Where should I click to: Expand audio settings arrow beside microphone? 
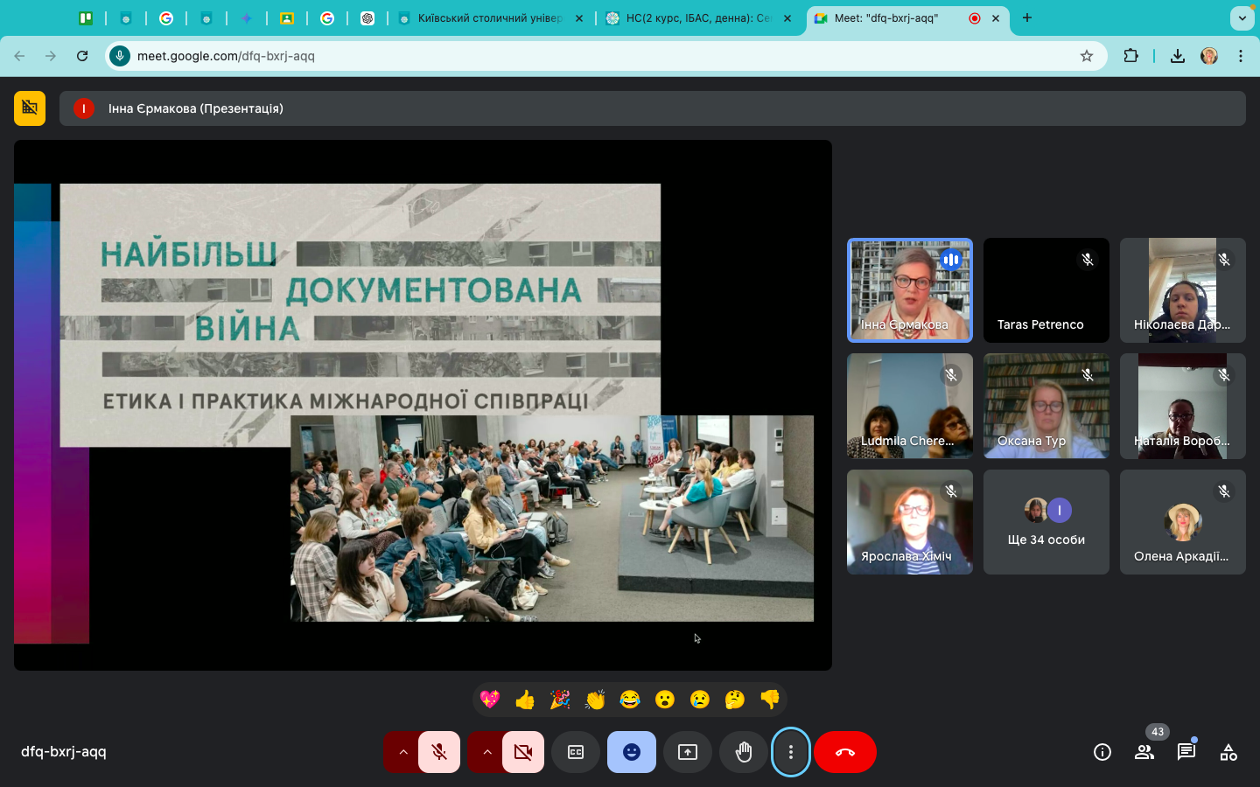coord(402,752)
